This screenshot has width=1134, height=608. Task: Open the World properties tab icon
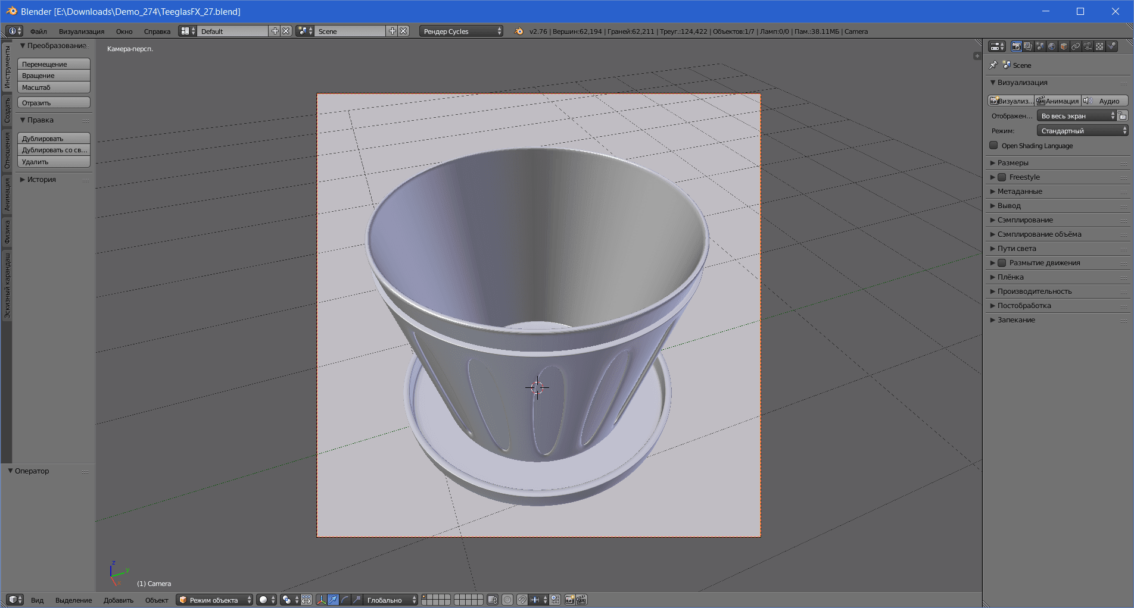[1052, 46]
